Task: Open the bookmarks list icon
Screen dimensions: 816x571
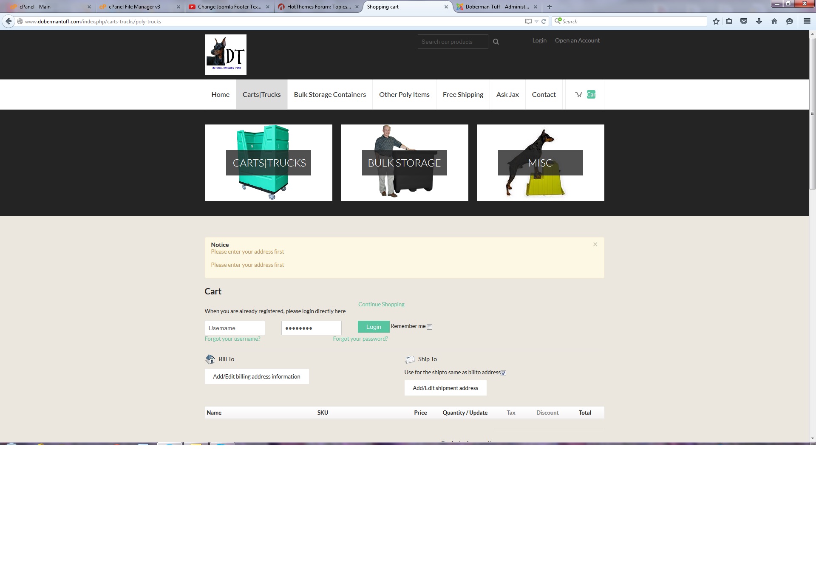Action: [x=729, y=21]
